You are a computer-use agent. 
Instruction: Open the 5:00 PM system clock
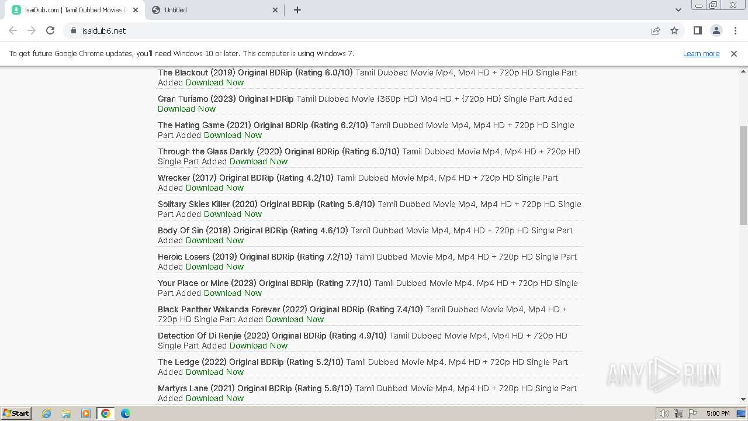point(718,413)
